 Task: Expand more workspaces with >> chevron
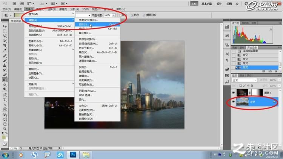(237, 4)
